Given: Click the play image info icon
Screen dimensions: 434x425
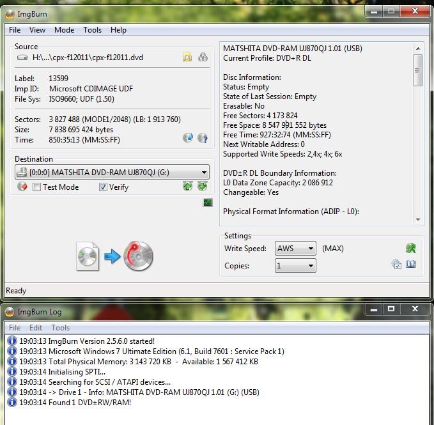Looking at the screenshot, I should (x=188, y=137).
